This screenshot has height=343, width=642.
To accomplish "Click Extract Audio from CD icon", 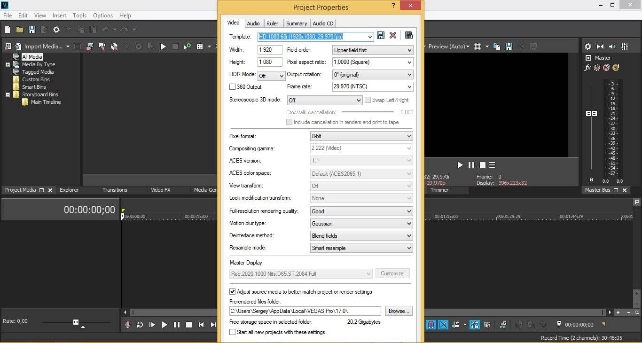I will coord(114,47).
